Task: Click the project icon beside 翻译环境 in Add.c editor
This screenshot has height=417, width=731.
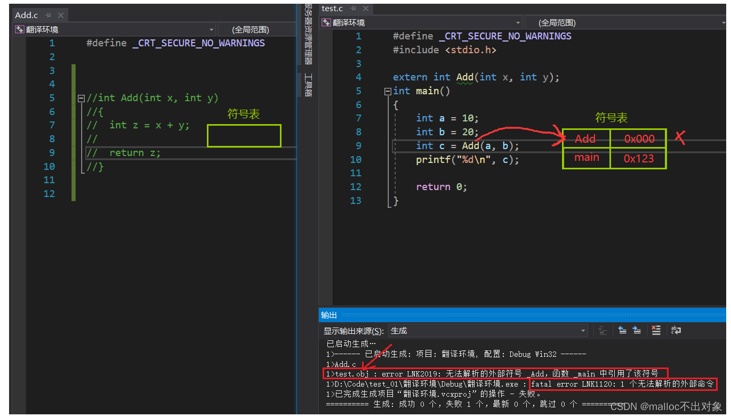Action: 20,30
